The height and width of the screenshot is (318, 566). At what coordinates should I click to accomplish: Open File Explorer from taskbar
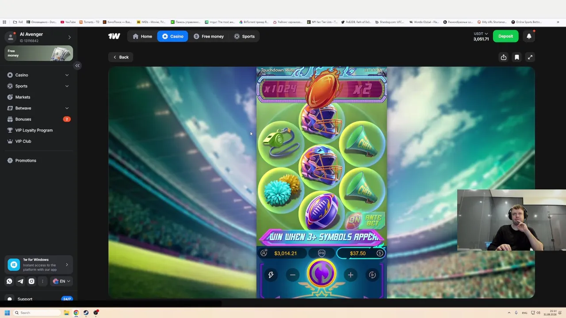coord(66,313)
